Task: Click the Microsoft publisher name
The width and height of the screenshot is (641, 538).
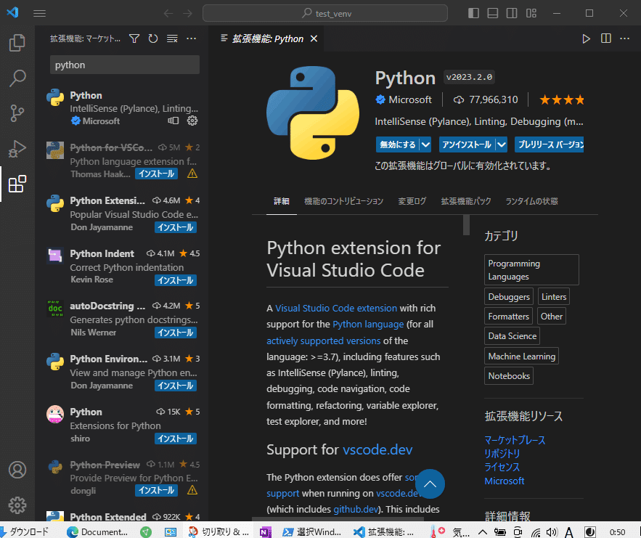Action: [x=409, y=99]
